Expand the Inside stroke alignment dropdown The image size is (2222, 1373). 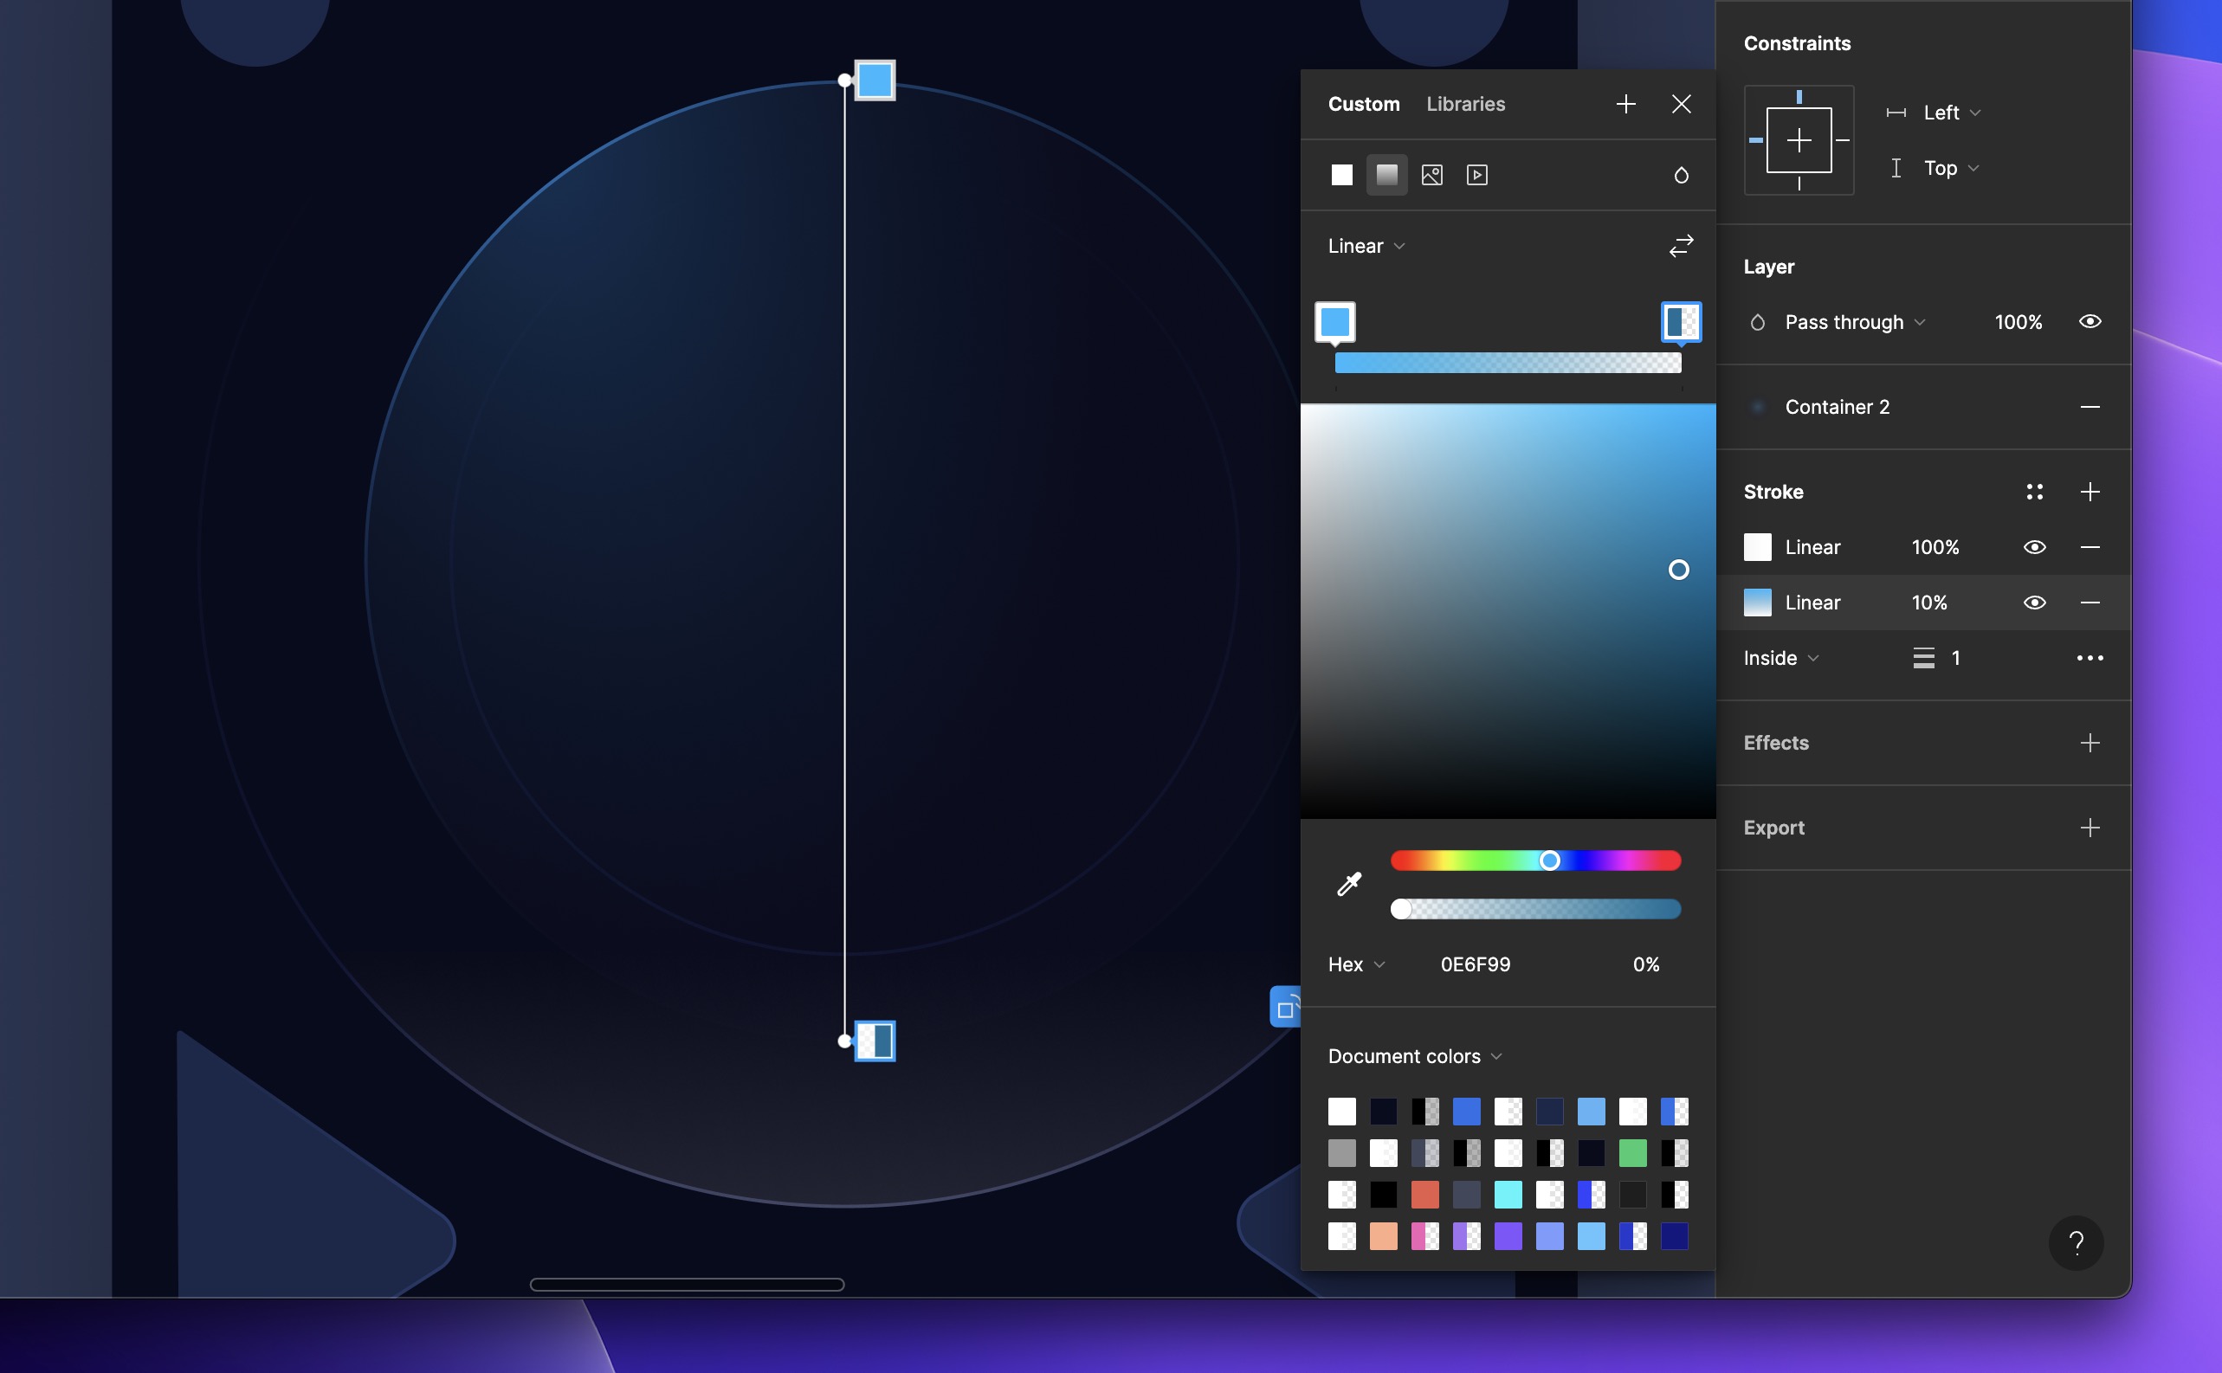tap(1780, 657)
